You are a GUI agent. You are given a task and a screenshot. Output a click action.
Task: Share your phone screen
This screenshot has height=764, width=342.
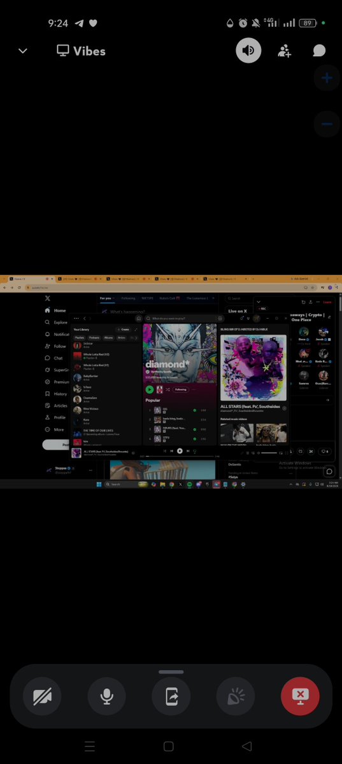171,696
